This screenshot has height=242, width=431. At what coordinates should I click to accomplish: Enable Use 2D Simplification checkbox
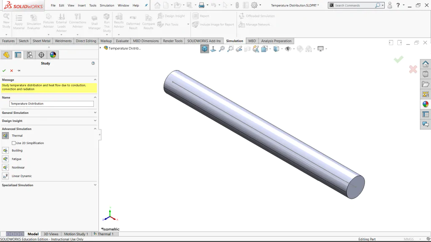pos(14,143)
